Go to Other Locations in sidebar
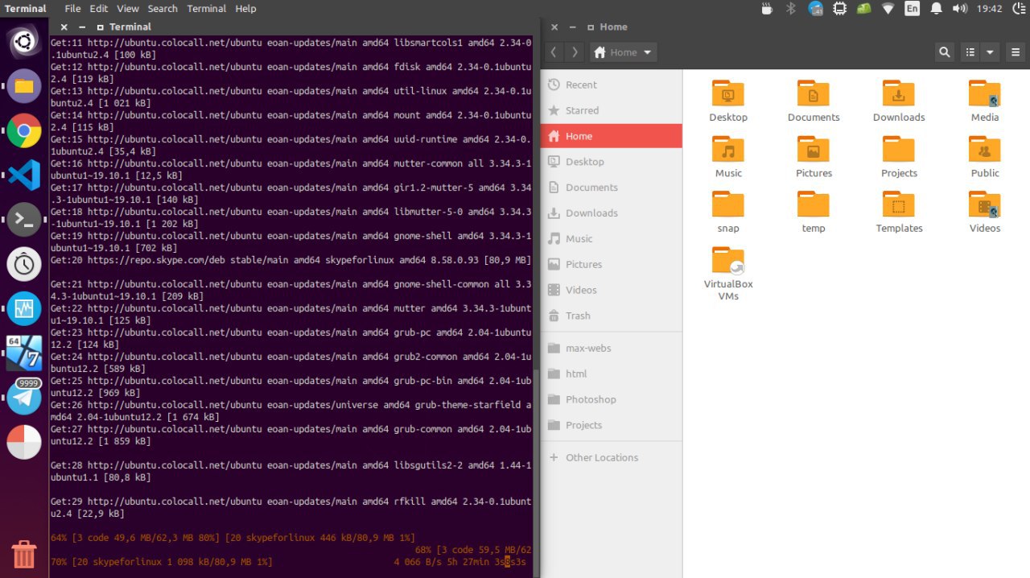 click(601, 457)
